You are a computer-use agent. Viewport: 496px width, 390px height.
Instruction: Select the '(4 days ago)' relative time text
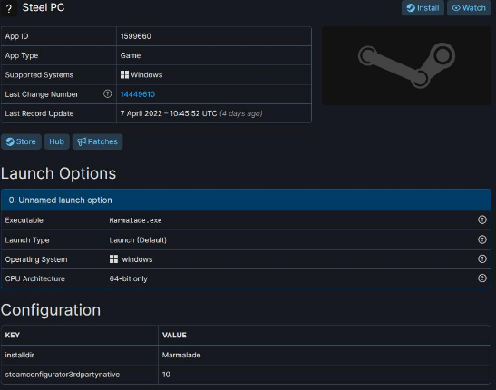point(241,113)
